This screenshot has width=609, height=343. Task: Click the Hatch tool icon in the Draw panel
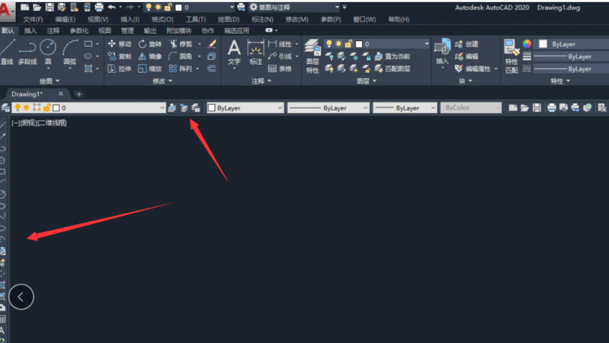click(x=88, y=69)
